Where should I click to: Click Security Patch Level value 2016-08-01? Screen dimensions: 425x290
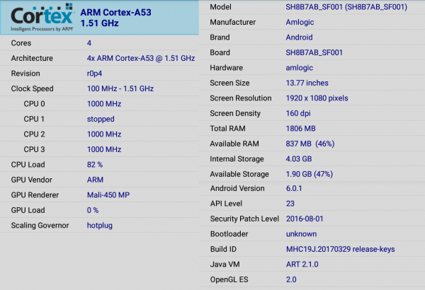[305, 219]
